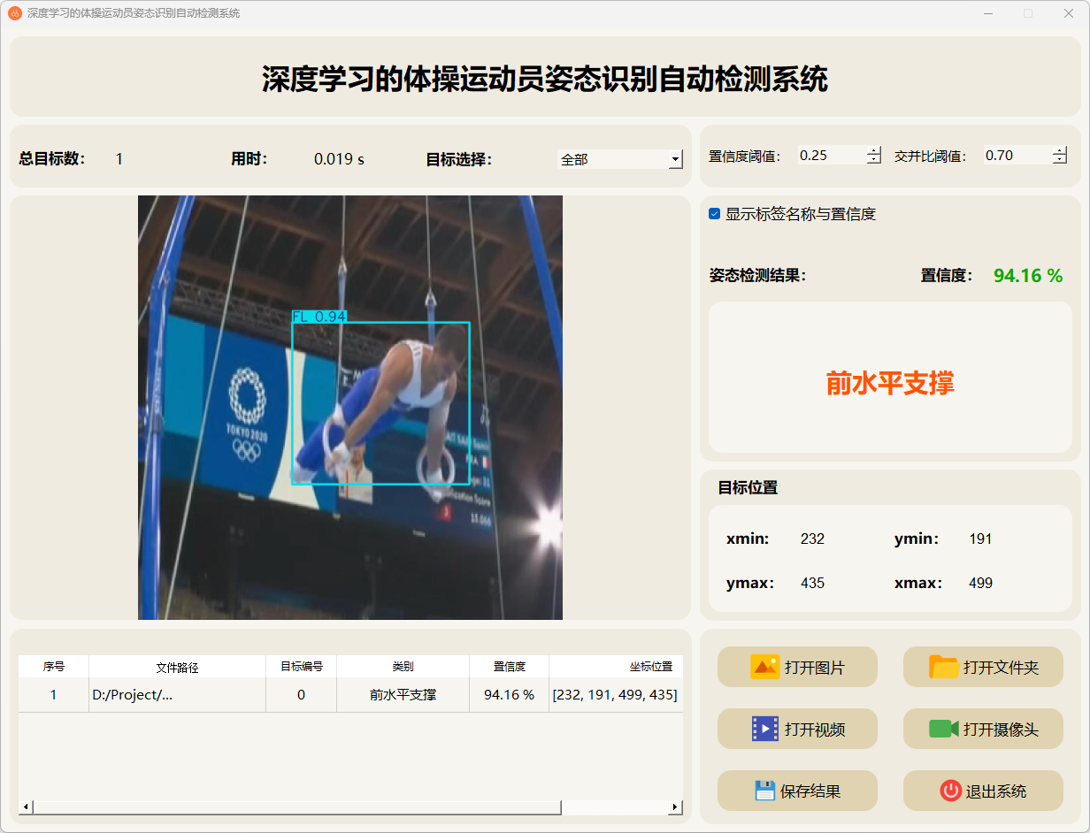The image size is (1090, 833).
Task: Click the yellow folder icon for Open Folder
Action: (943, 667)
